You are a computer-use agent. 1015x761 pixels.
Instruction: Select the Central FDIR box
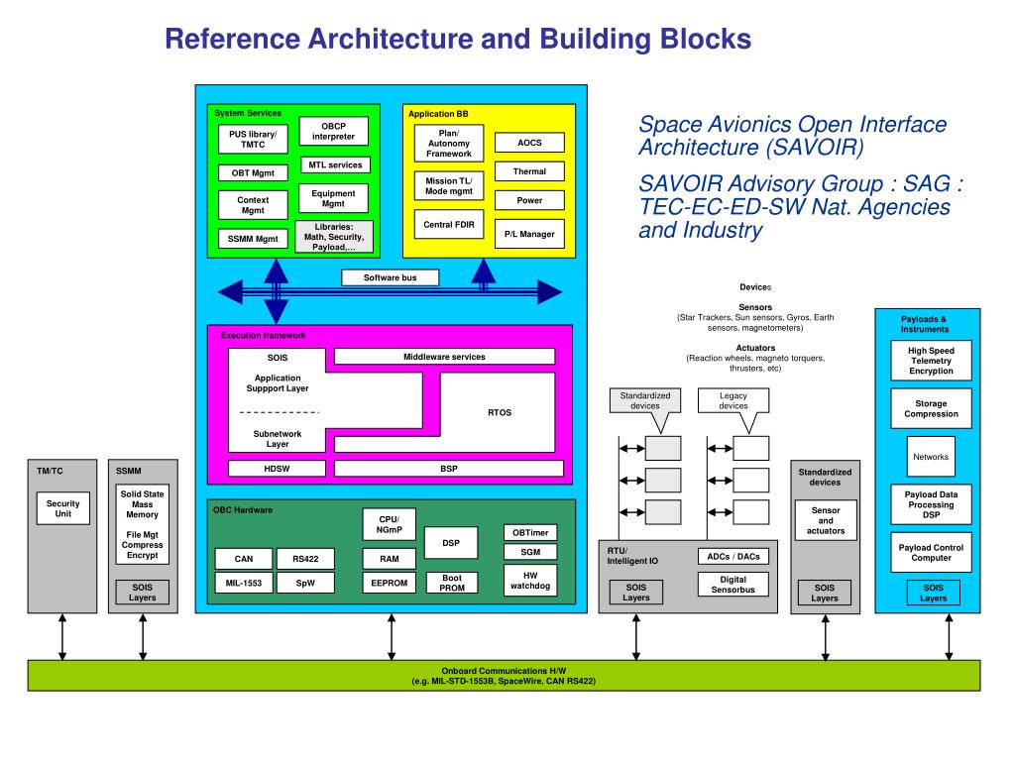coord(449,225)
